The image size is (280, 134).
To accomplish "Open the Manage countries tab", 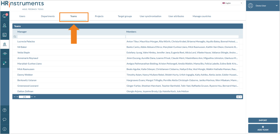I will (202, 16).
